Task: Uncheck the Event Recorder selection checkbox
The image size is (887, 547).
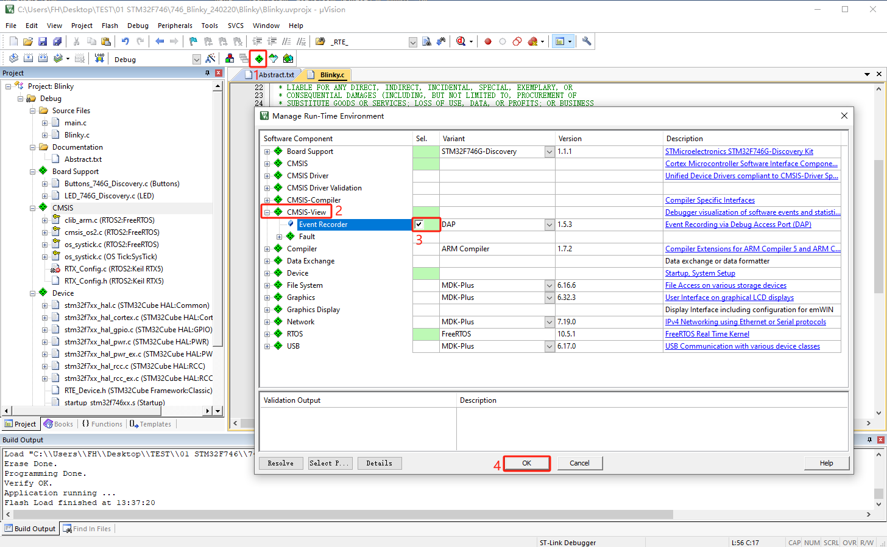Action: (x=419, y=225)
